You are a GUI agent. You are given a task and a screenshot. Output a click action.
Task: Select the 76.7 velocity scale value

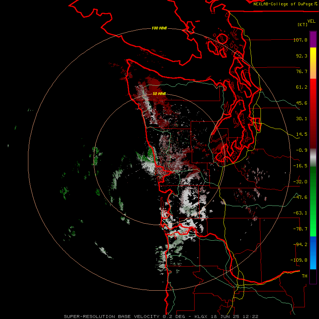[302, 71]
